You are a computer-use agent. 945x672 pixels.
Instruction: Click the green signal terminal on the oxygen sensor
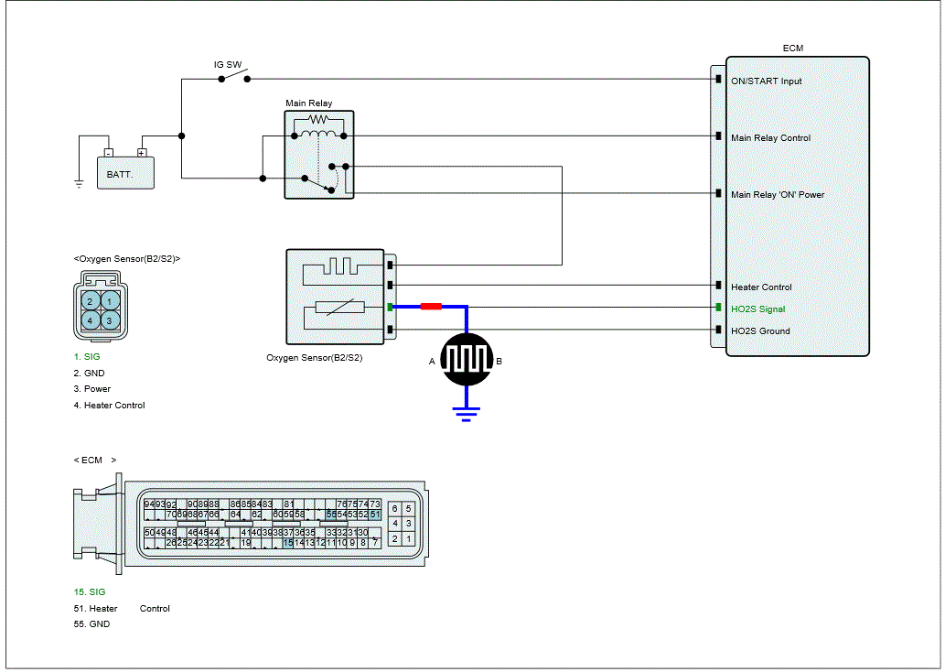point(390,307)
